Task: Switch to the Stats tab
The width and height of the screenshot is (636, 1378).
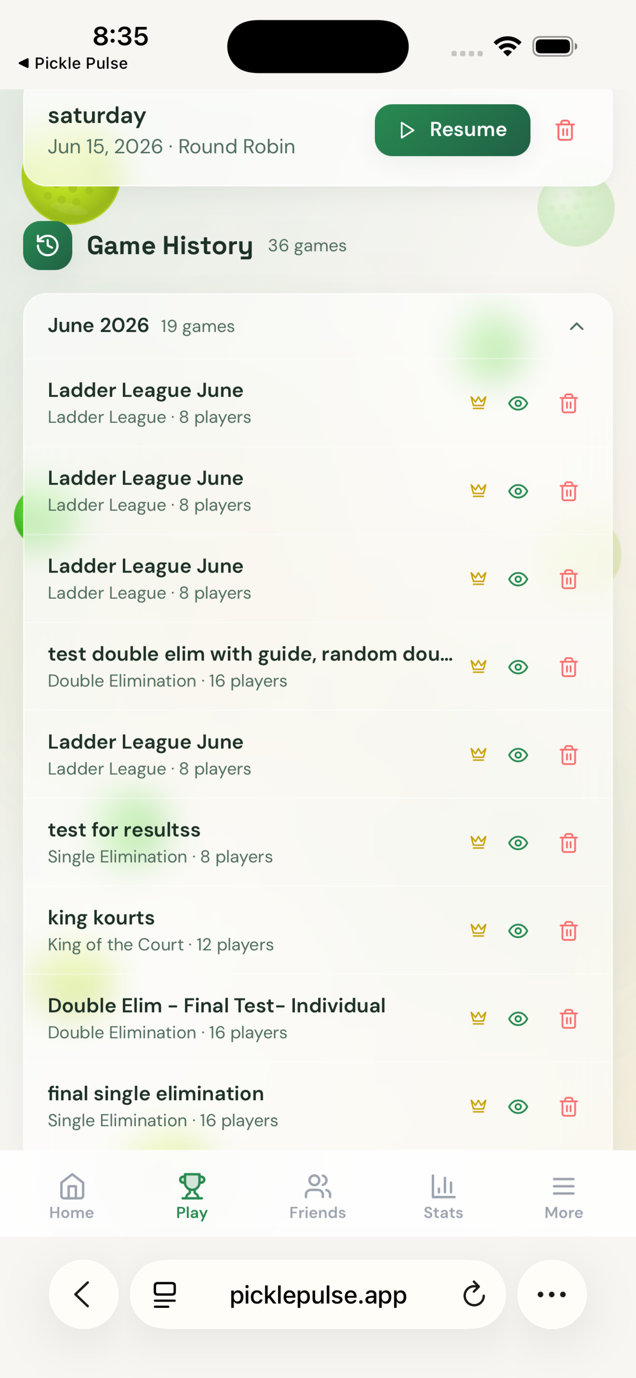Action: coord(443,1197)
